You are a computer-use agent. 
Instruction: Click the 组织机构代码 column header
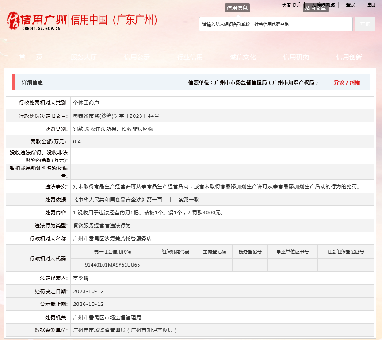(176, 252)
